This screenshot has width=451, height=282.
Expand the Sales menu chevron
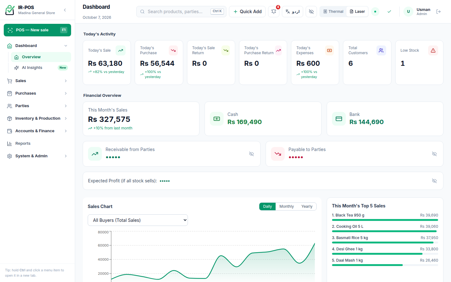tap(66, 81)
